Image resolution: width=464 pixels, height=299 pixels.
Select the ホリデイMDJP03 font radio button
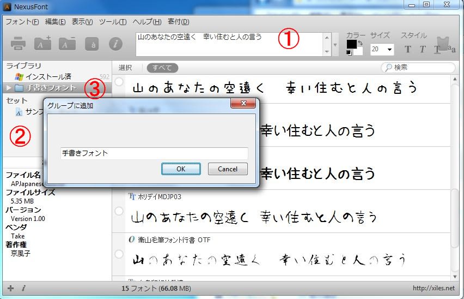pos(119,211)
